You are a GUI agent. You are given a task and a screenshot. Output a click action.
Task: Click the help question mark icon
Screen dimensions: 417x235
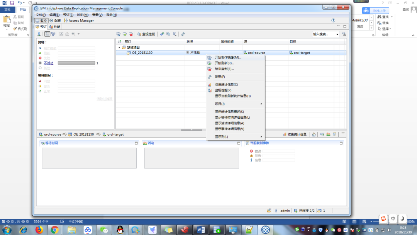click(x=333, y=20)
